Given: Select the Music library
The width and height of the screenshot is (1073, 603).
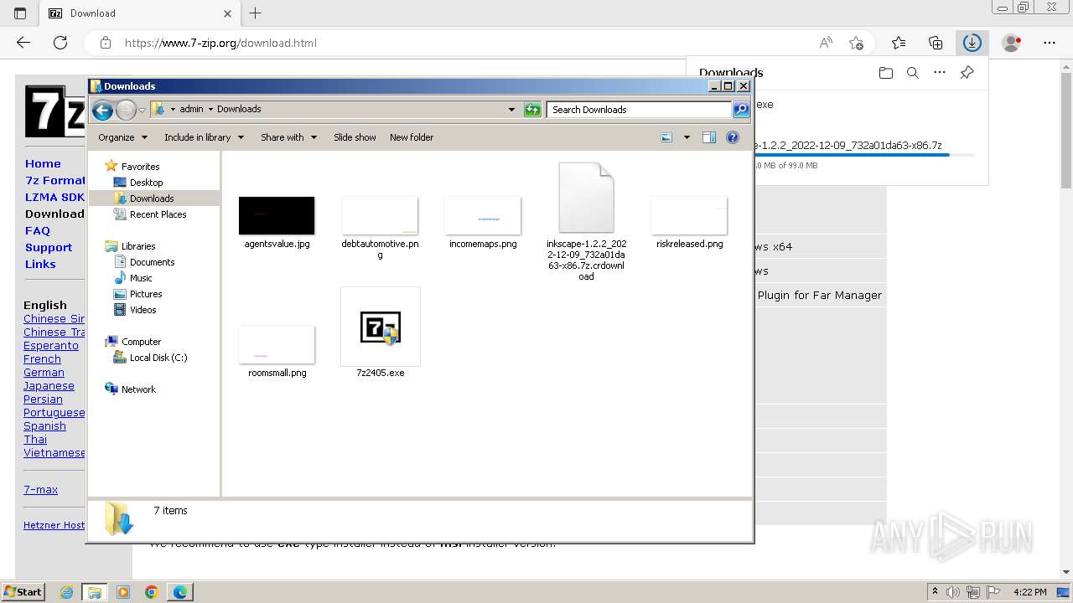Looking at the screenshot, I should pyautogui.click(x=141, y=278).
